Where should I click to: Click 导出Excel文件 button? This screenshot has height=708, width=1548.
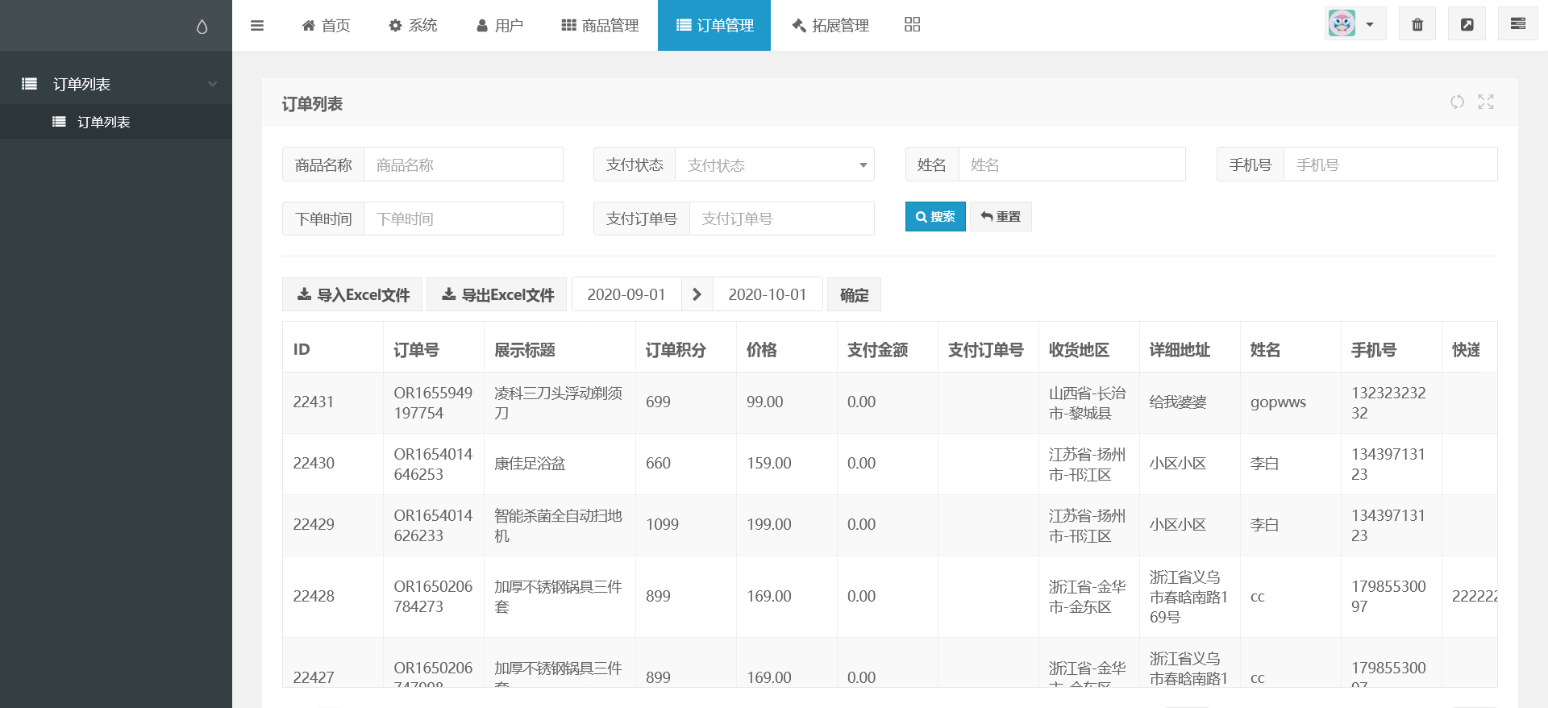pos(497,294)
